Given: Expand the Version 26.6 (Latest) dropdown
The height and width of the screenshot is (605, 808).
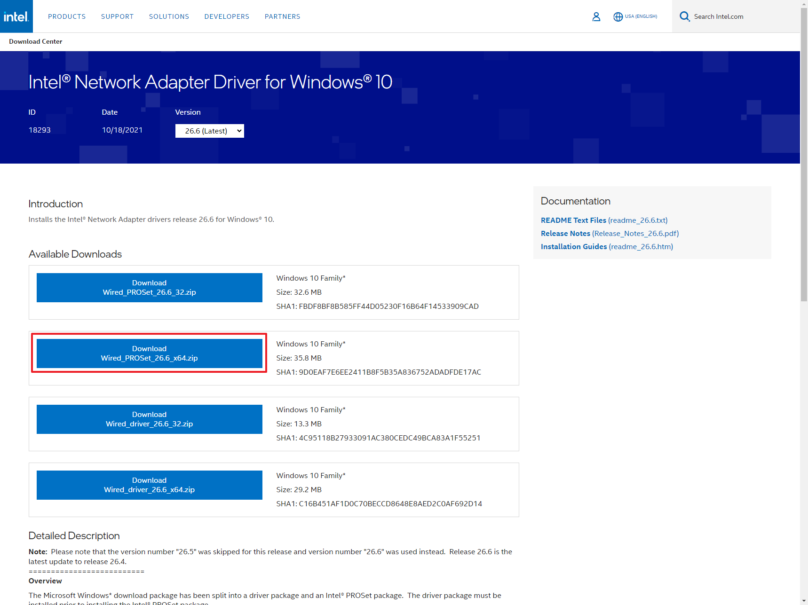Looking at the screenshot, I should (x=210, y=131).
